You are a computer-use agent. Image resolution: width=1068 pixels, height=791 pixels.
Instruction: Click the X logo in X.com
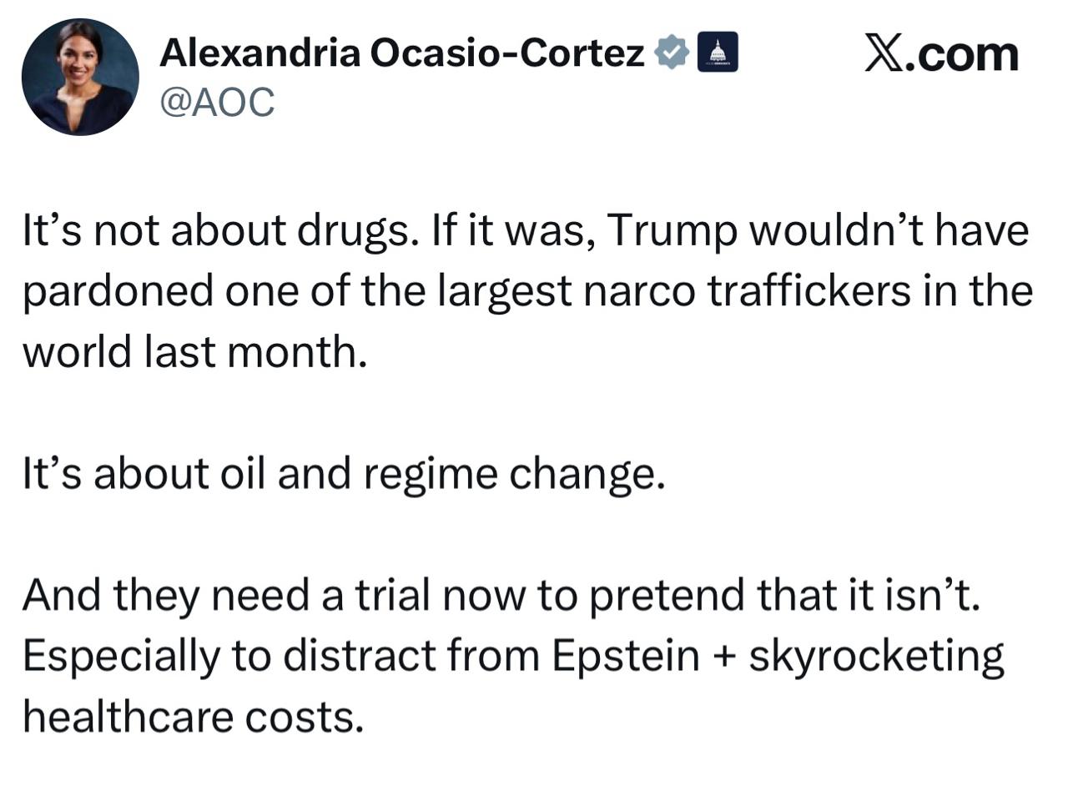[x=884, y=53]
